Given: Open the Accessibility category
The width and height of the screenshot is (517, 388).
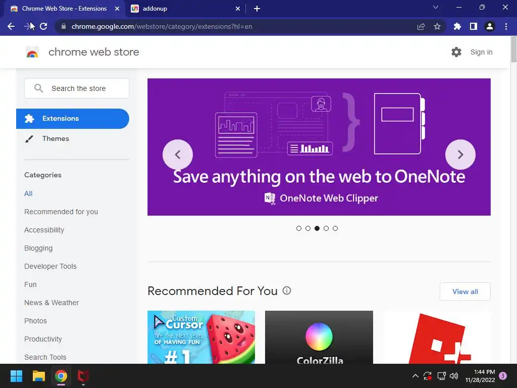Looking at the screenshot, I should 44,230.
